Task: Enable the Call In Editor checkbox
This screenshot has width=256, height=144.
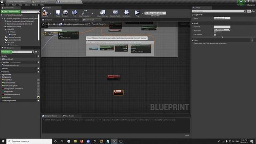Action: [x=215, y=35]
